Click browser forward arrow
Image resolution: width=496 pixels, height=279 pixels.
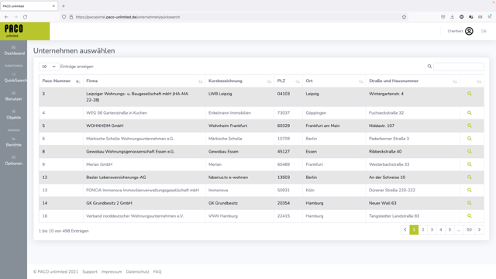point(15,17)
